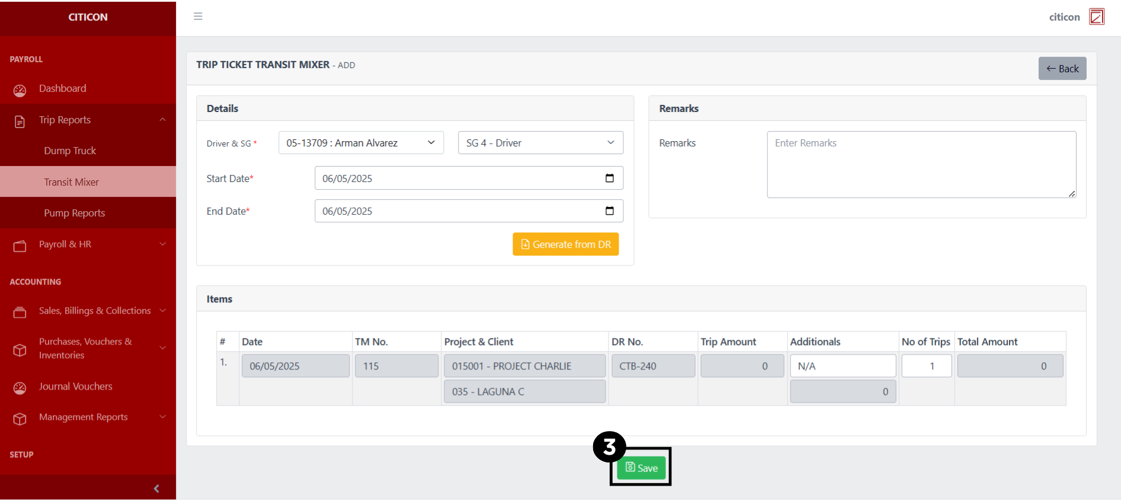Expand Sales, Billings & Collections menu
Screen dimensions: 1121x501
point(162,311)
